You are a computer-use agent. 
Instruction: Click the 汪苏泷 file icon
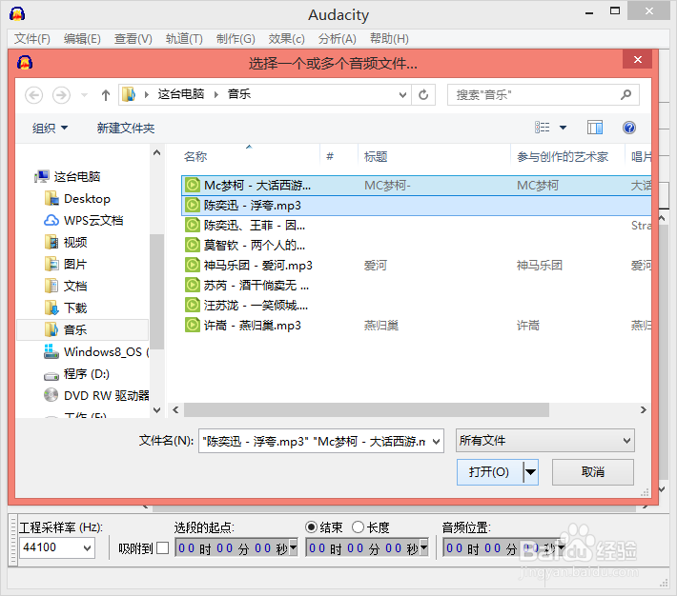coord(192,306)
